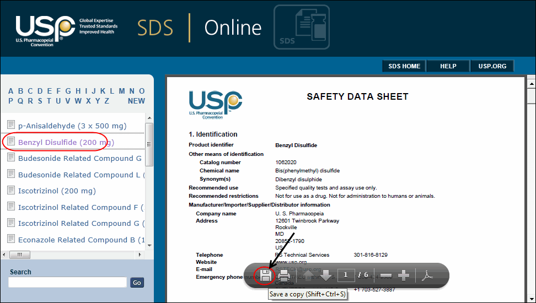
Task: Filter list by letter M
Action: (x=122, y=91)
